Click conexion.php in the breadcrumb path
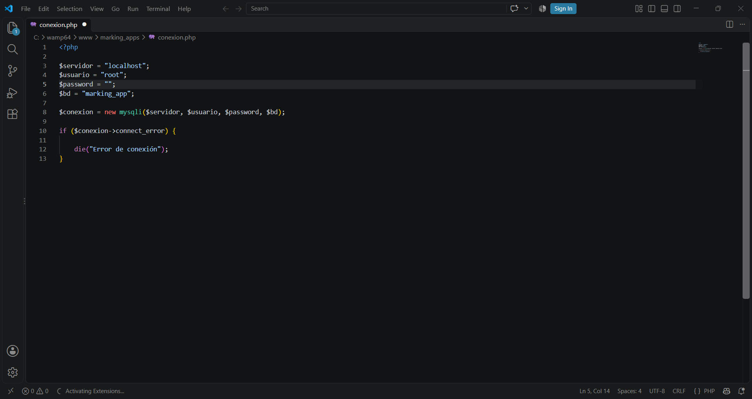Image resolution: width=752 pixels, height=399 pixels. 176,37
